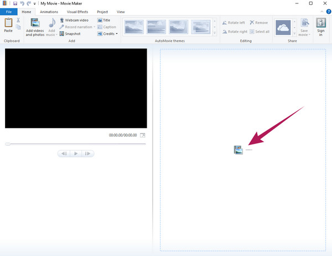
Task: Click the Movie Maker application icon
Action: pyautogui.click(x=4, y=3)
